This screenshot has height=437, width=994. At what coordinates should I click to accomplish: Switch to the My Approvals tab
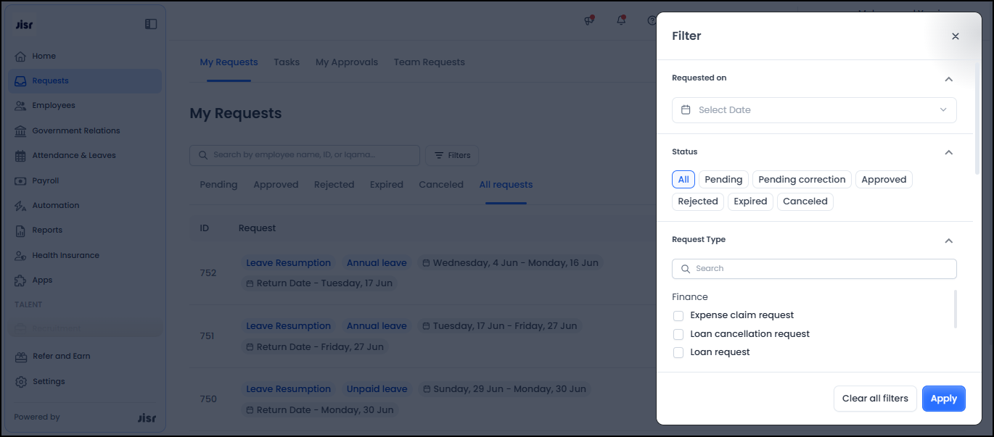(x=346, y=62)
